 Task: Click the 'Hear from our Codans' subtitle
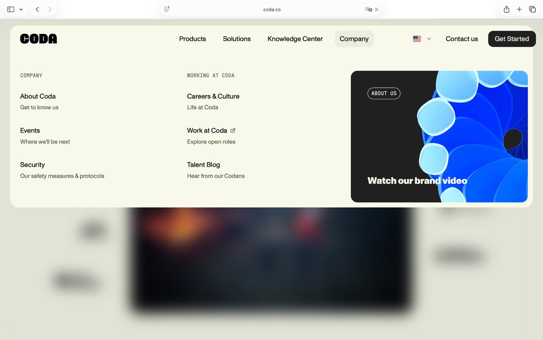click(x=216, y=176)
